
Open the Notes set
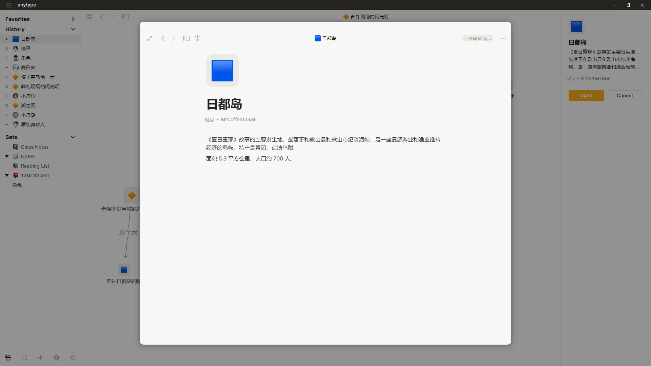coord(28,156)
